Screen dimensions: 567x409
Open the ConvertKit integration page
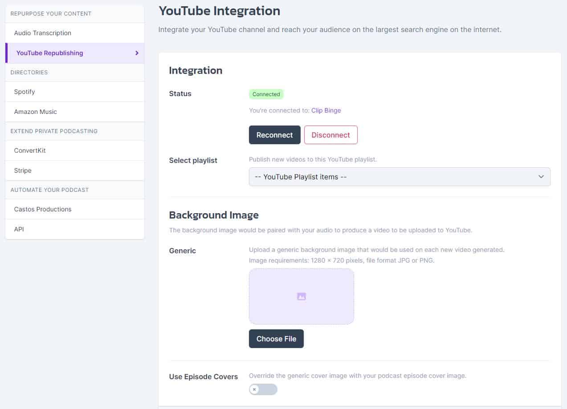(x=75, y=150)
